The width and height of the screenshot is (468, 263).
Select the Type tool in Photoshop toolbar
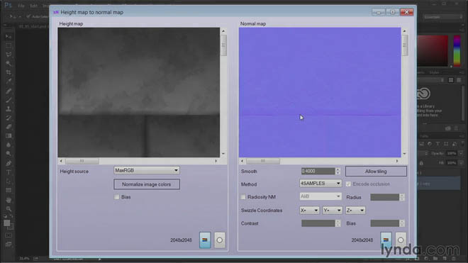(9, 172)
